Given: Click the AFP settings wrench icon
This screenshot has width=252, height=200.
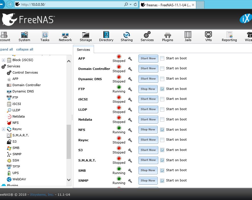Looking at the screenshot, I should coord(130,59).
